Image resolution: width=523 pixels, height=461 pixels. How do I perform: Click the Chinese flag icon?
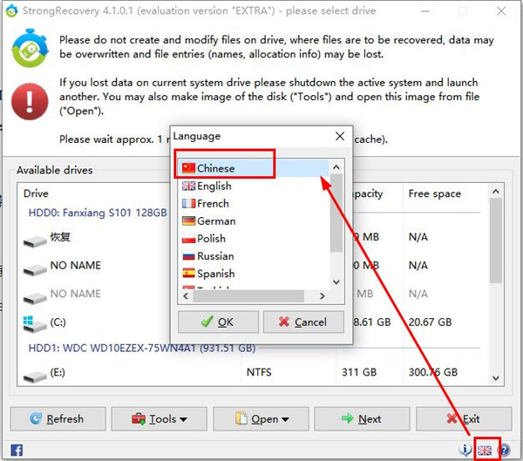click(x=188, y=168)
